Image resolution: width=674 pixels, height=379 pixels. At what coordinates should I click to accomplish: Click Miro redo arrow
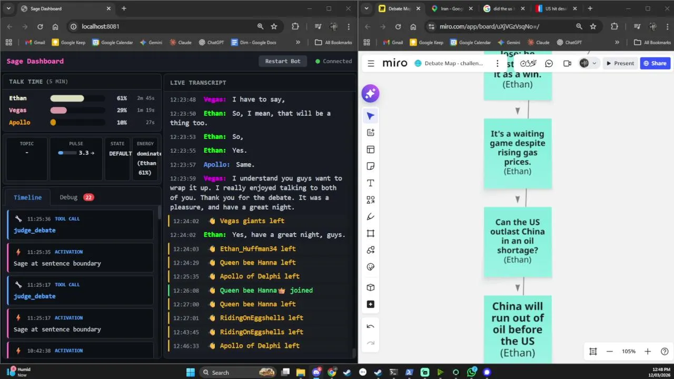click(371, 343)
